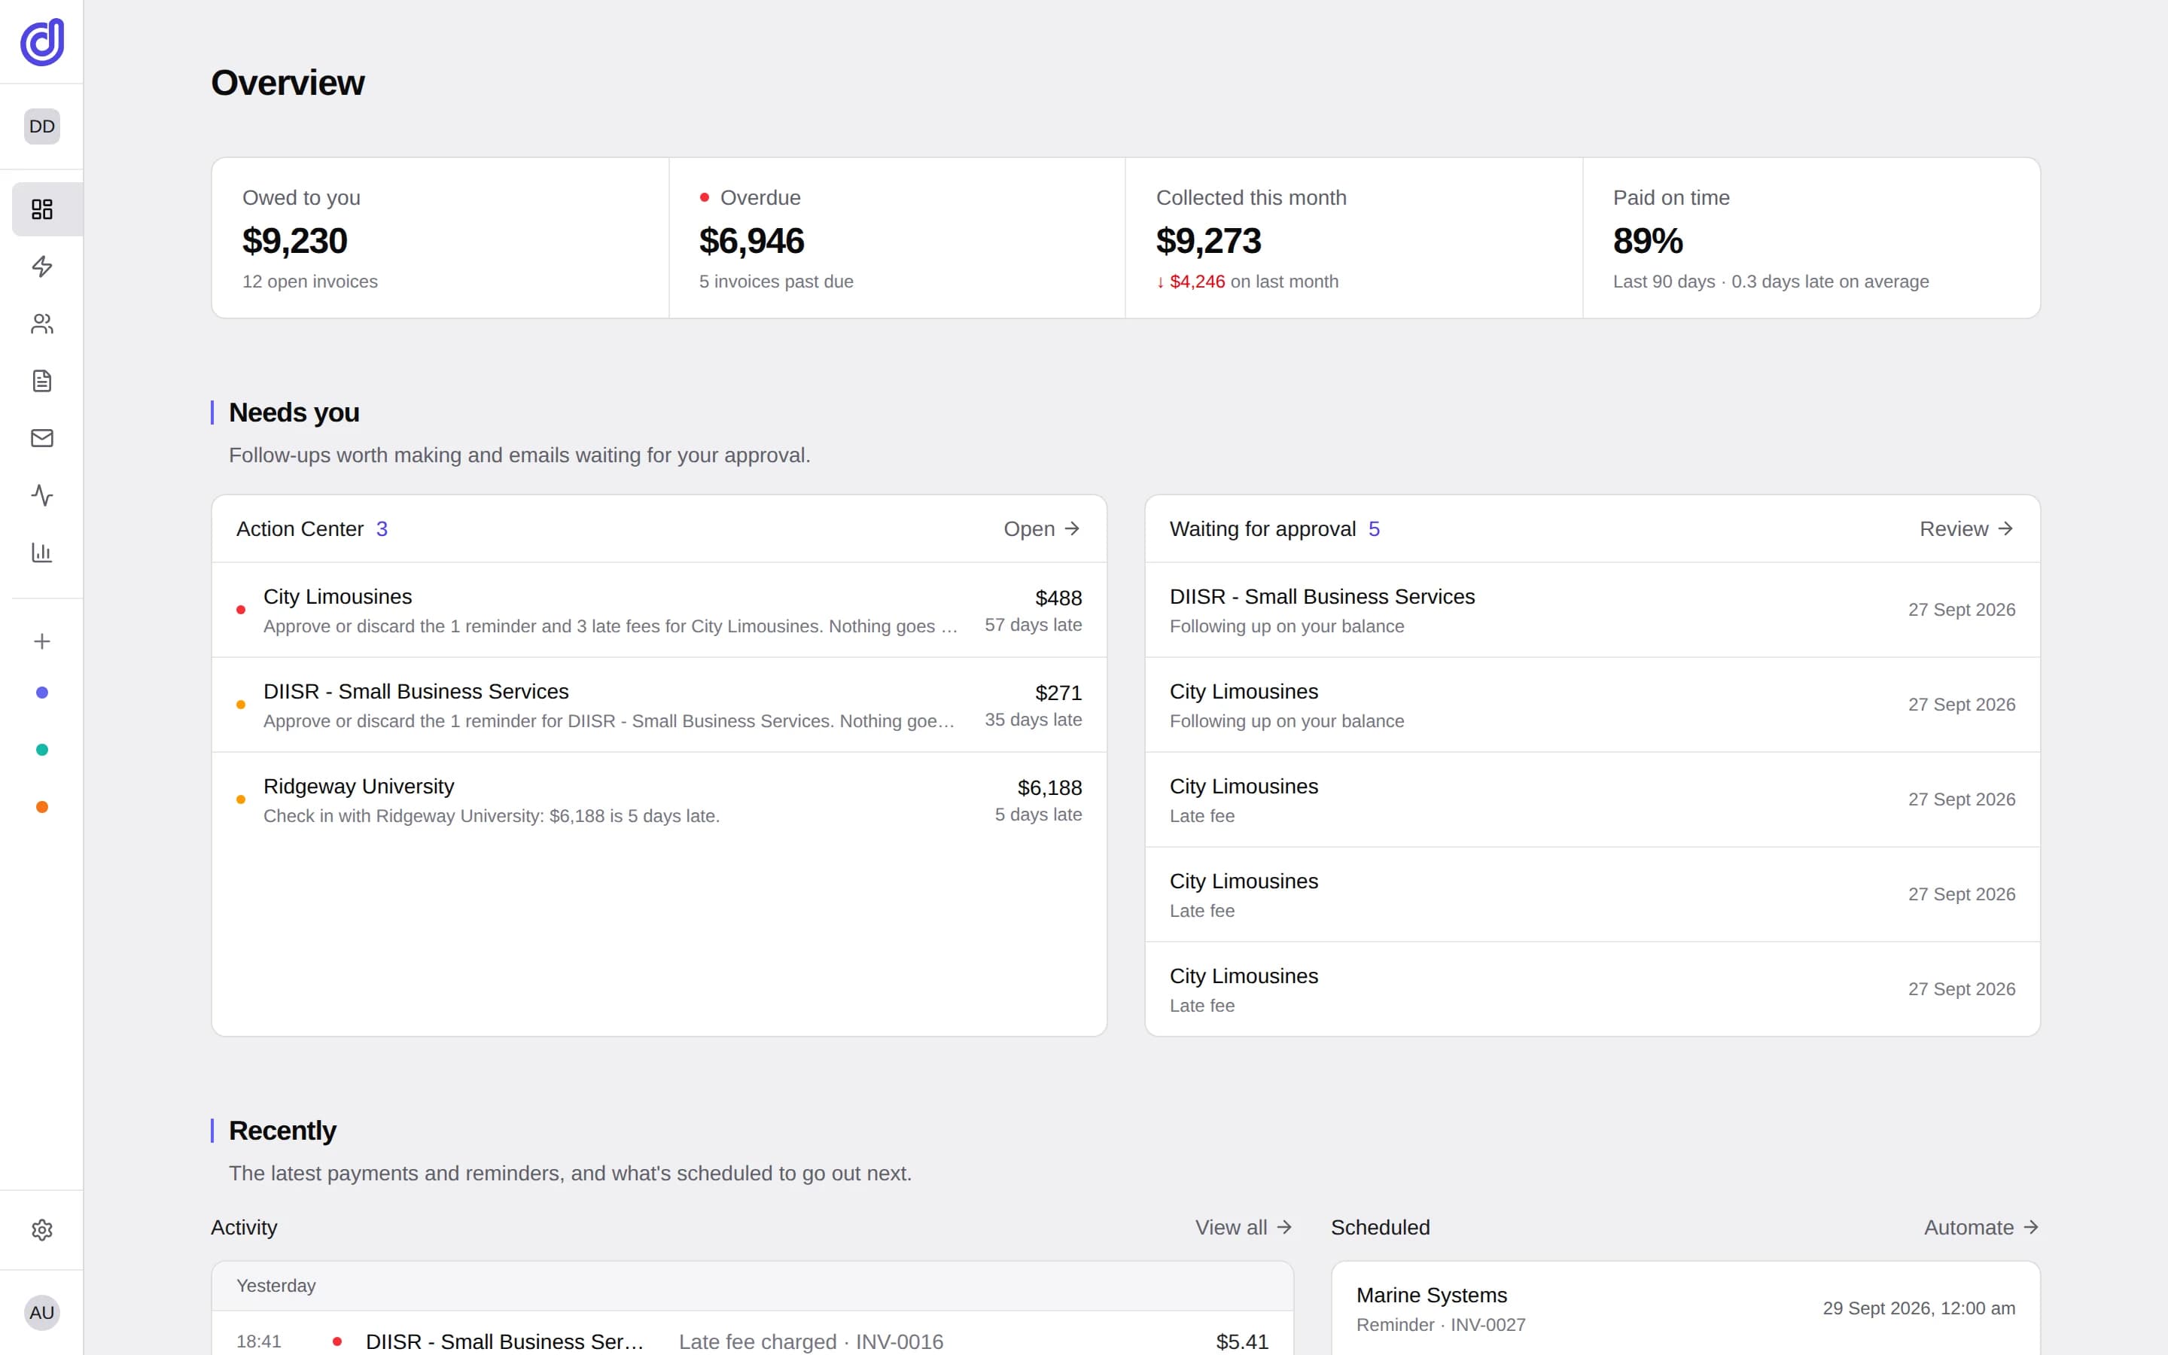This screenshot has height=1355, width=2168.
Task: Open the settings gear icon
Action: (x=42, y=1229)
